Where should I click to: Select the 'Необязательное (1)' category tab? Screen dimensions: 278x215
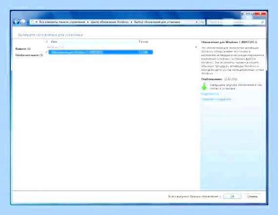[x=29, y=55]
